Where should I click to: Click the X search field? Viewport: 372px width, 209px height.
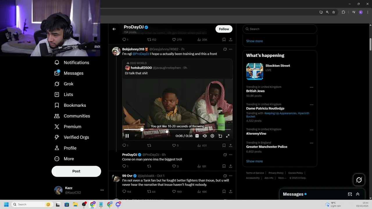280,29
